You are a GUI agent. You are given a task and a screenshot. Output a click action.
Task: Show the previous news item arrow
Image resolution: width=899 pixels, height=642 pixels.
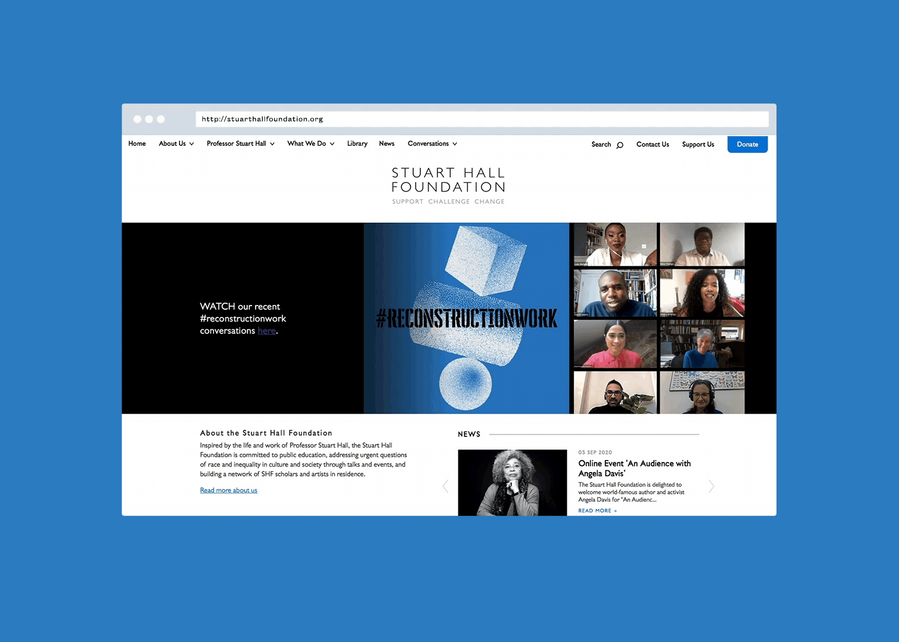(x=445, y=486)
